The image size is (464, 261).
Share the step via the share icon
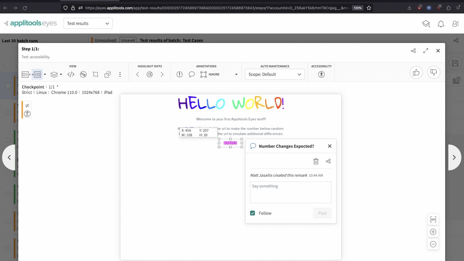click(x=413, y=51)
